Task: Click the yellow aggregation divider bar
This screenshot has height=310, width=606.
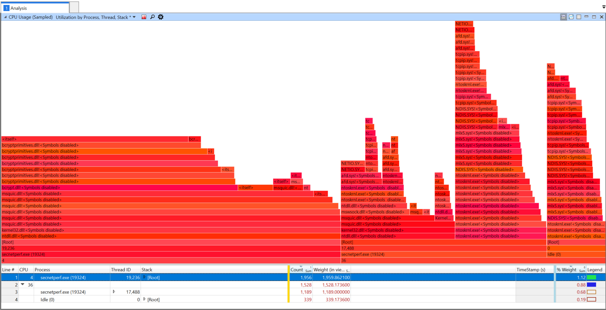Action: point(288,285)
